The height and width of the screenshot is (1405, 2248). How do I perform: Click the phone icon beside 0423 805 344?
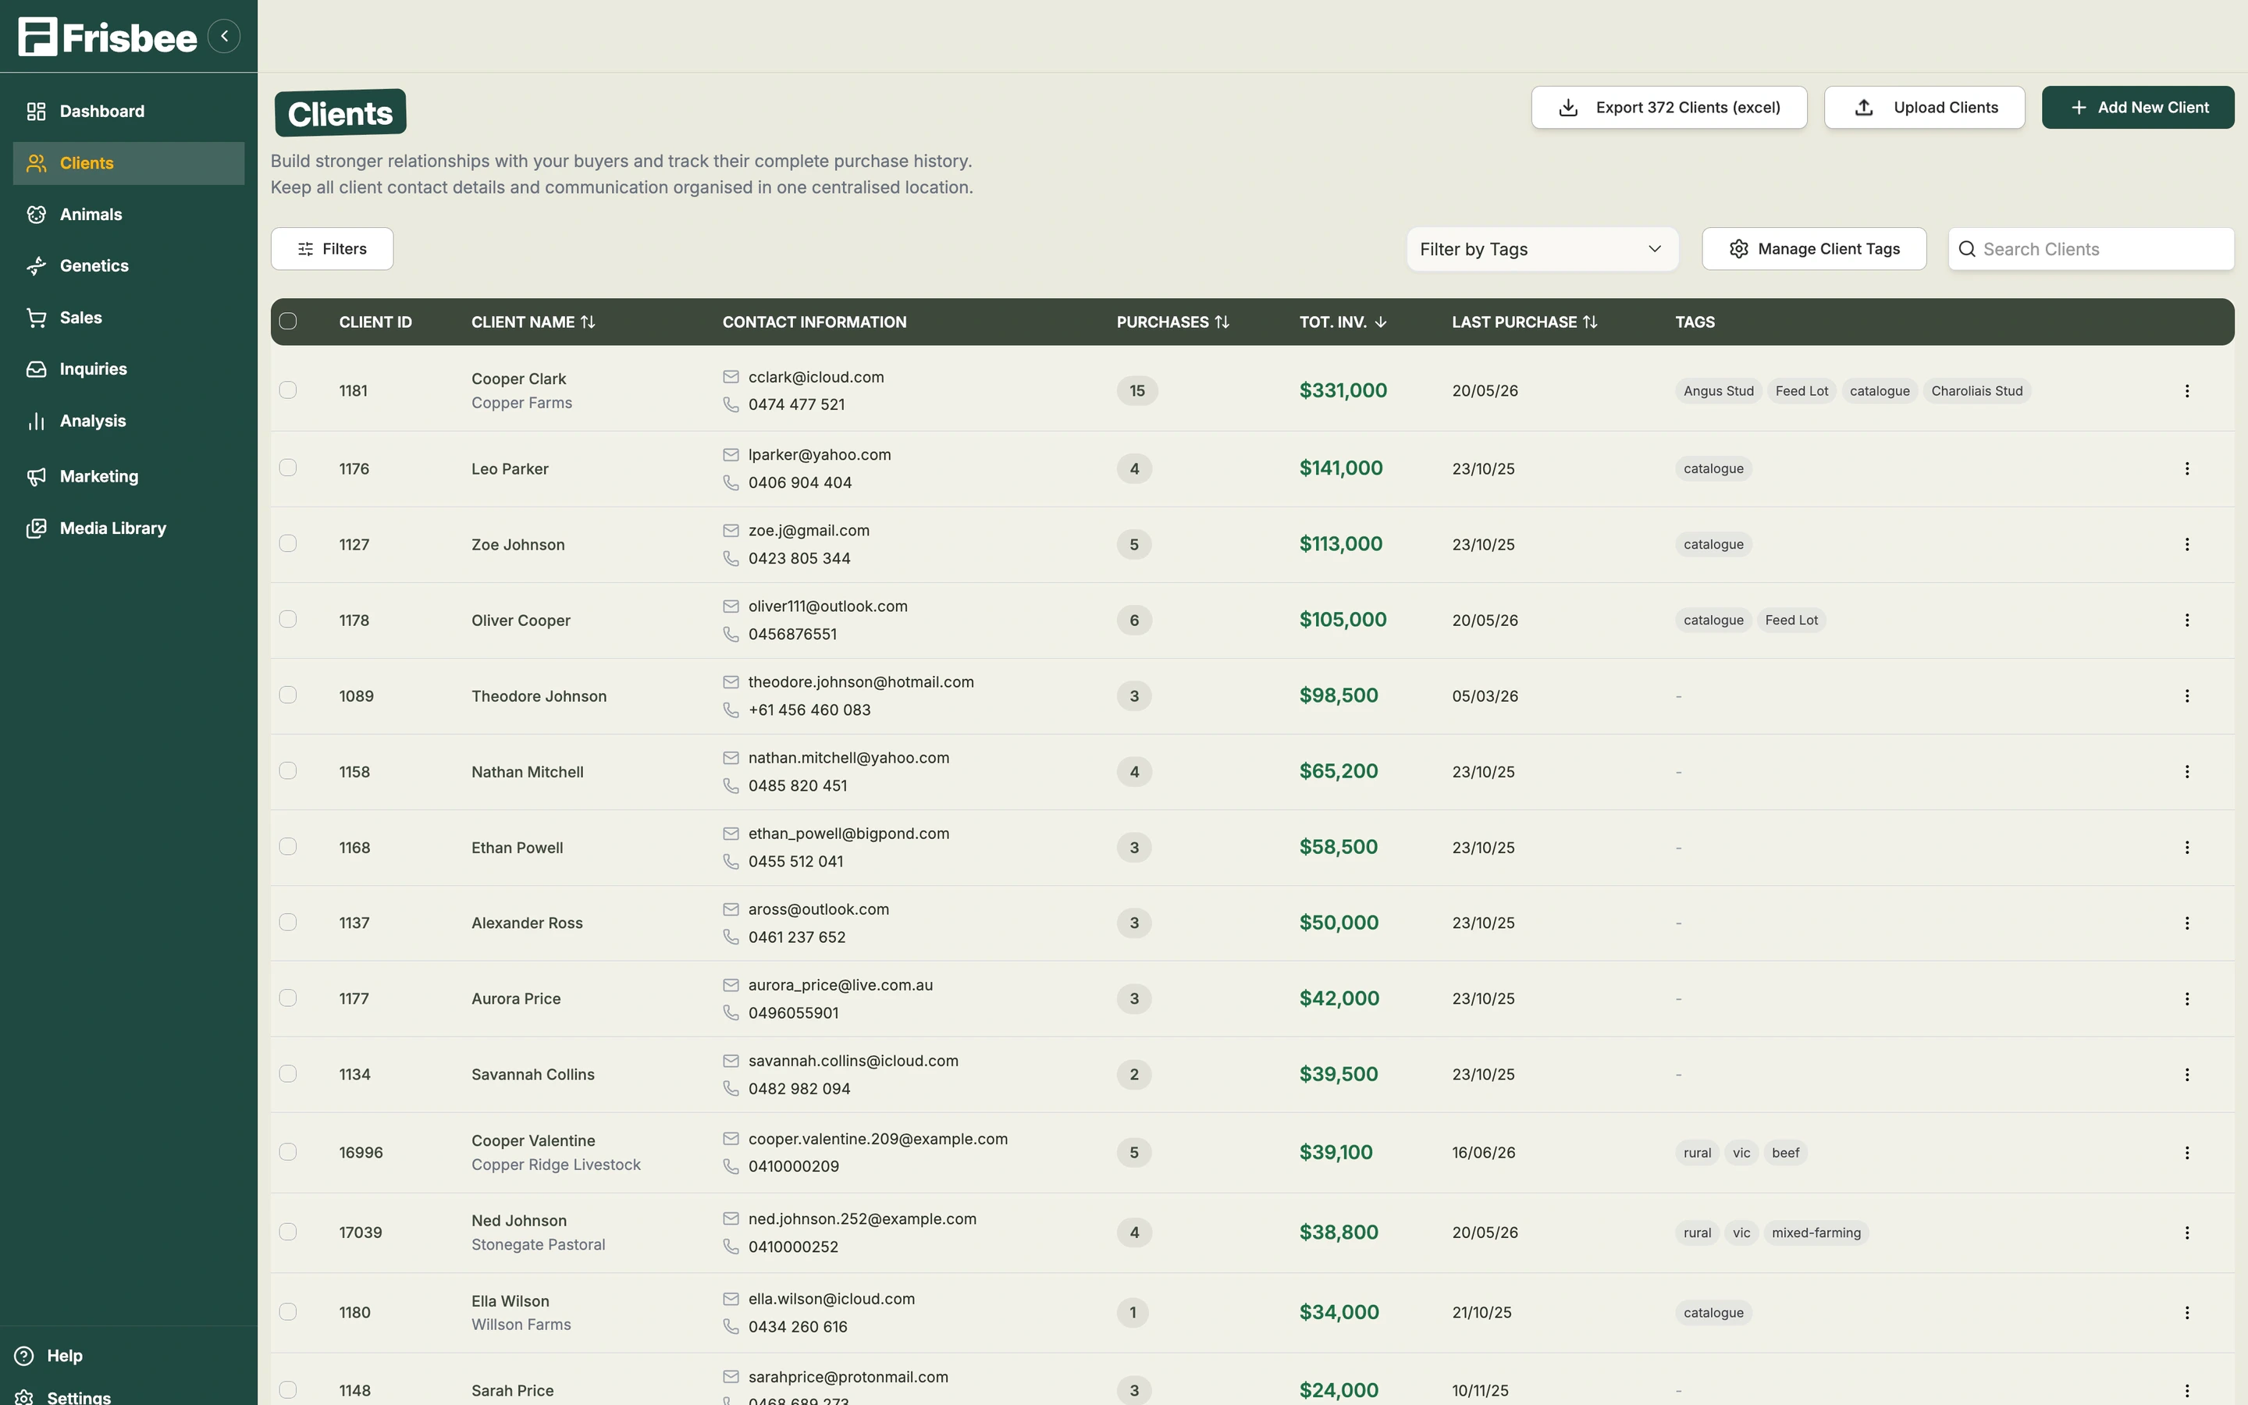tap(731, 558)
